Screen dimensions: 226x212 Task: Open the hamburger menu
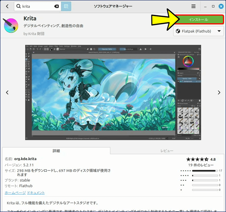(194, 6)
